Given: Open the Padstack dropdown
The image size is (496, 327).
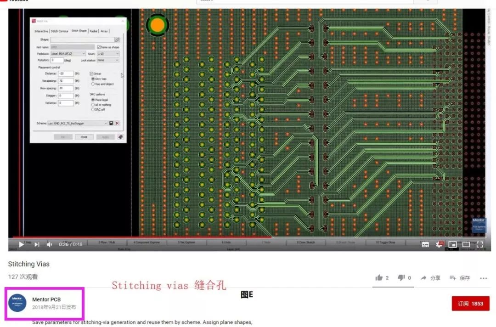Looking at the screenshot, I should click(x=68, y=53).
